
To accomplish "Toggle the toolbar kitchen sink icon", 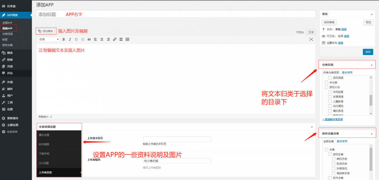I will 128,39.
